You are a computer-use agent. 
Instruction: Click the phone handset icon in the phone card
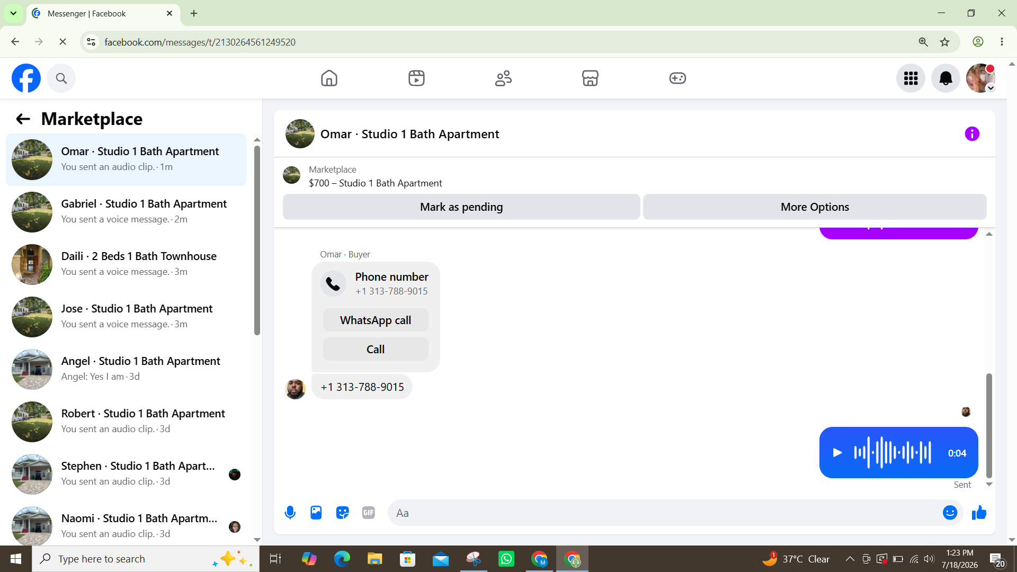(333, 284)
